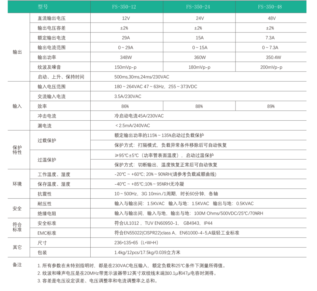Click the 效率 row label
The height and width of the screenshot is (291, 317).
42,106
